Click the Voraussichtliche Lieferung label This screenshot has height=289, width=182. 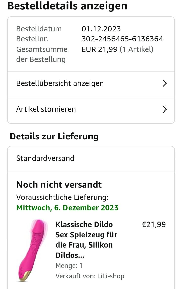click(62, 197)
